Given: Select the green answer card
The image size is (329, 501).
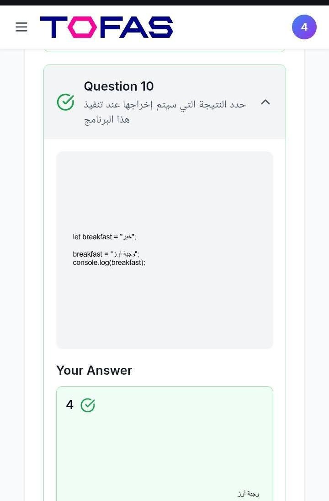Looking at the screenshot, I should [164, 448].
